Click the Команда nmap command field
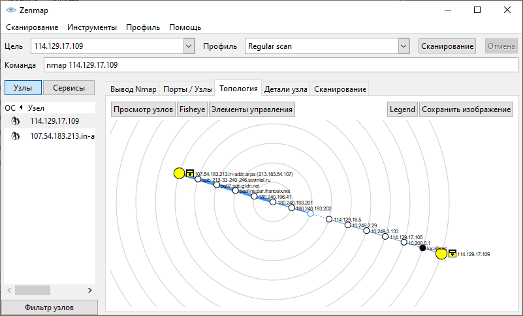The height and width of the screenshot is (316, 523). [281, 65]
